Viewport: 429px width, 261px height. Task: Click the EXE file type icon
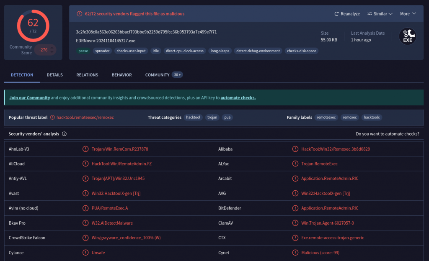point(407,36)
